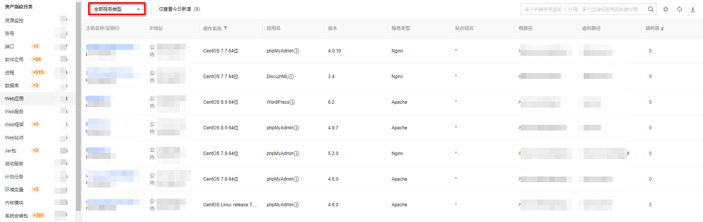703x222 pixels.
Task: Open 计划任务 category
Action: pos(14,177)
